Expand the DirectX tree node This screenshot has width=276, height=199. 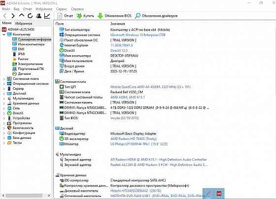(x=4, y=113)
